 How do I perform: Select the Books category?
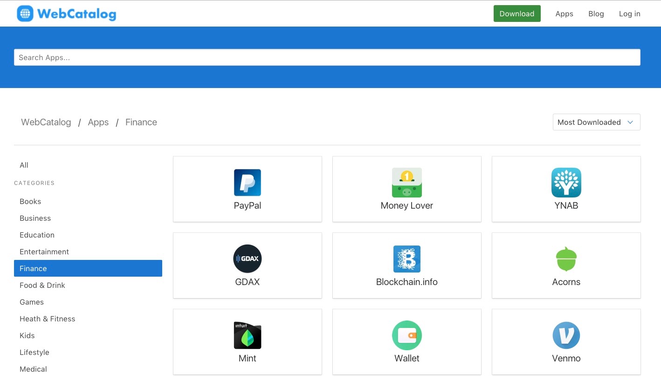[x=88, y=201]
